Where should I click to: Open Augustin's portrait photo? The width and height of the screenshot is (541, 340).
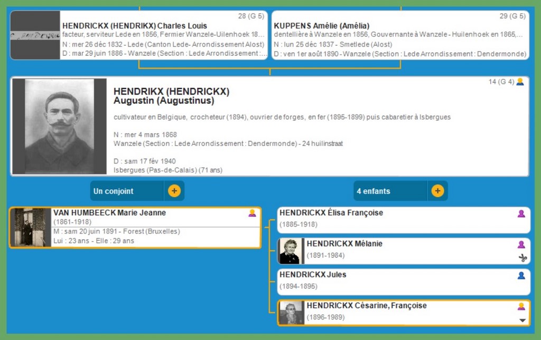59,127
